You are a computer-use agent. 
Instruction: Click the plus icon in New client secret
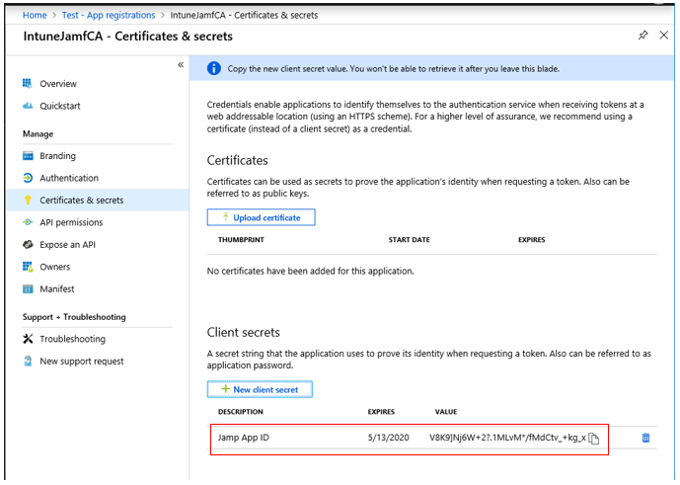click(x=225, y=389)
